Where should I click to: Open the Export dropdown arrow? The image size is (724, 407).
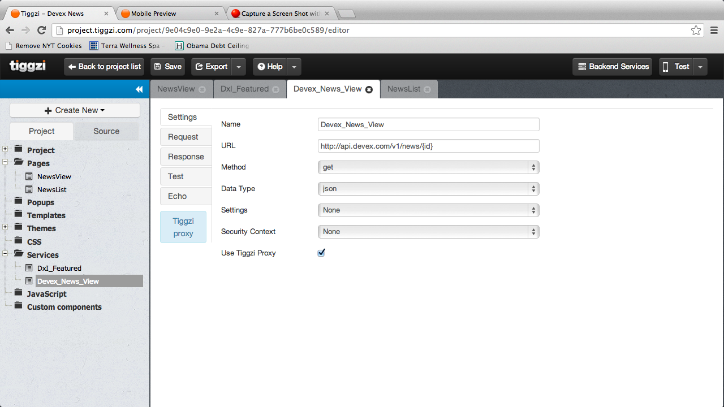pos(239,67)
